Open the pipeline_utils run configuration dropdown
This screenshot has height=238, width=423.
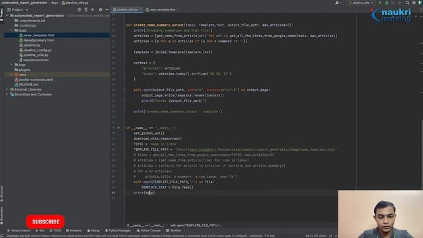tap(361, 3)
